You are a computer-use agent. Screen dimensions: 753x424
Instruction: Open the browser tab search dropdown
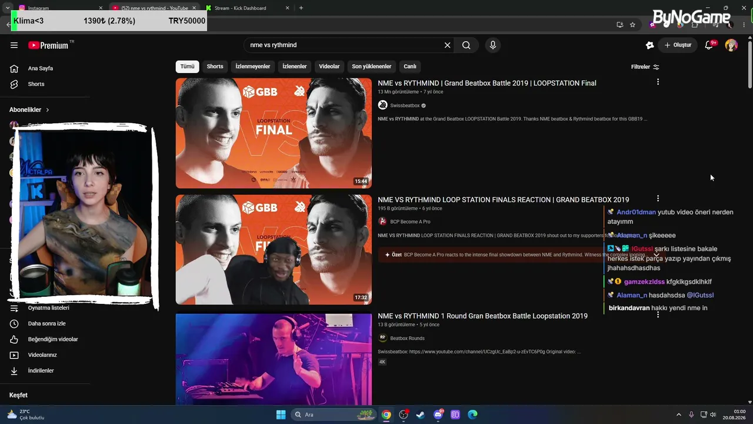[x=8, y=8]
